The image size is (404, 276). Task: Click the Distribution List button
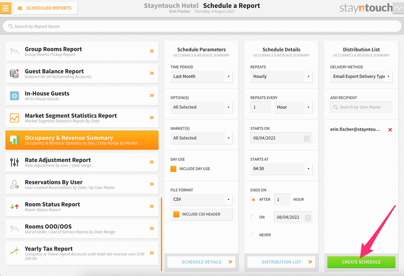[281, 262]
